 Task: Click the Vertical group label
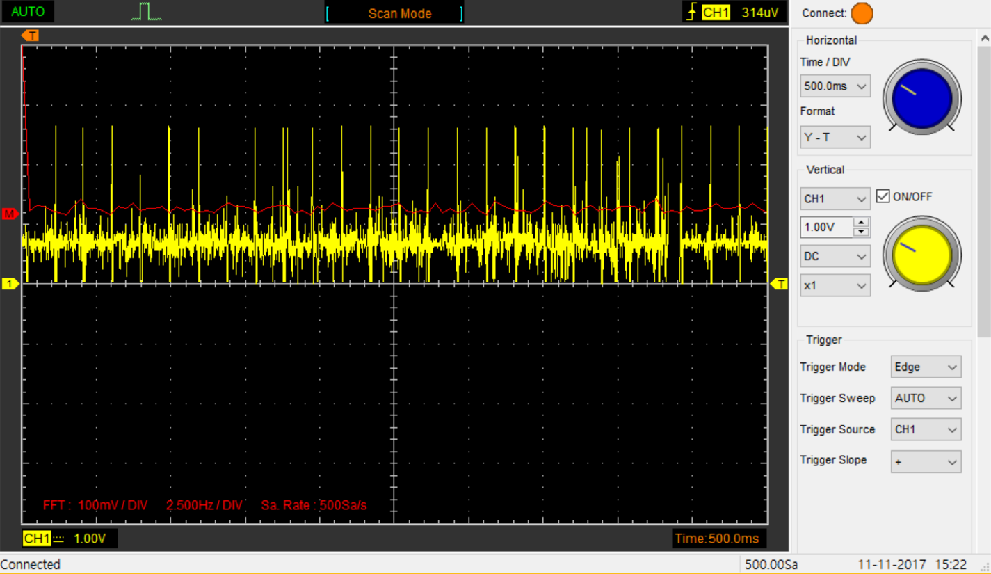pyautogui.click(x=825, y=170)
